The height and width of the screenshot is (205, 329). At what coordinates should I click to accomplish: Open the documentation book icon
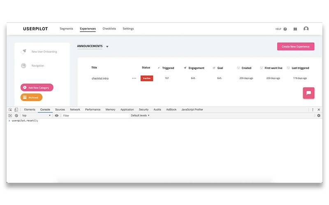click(295, 29)
